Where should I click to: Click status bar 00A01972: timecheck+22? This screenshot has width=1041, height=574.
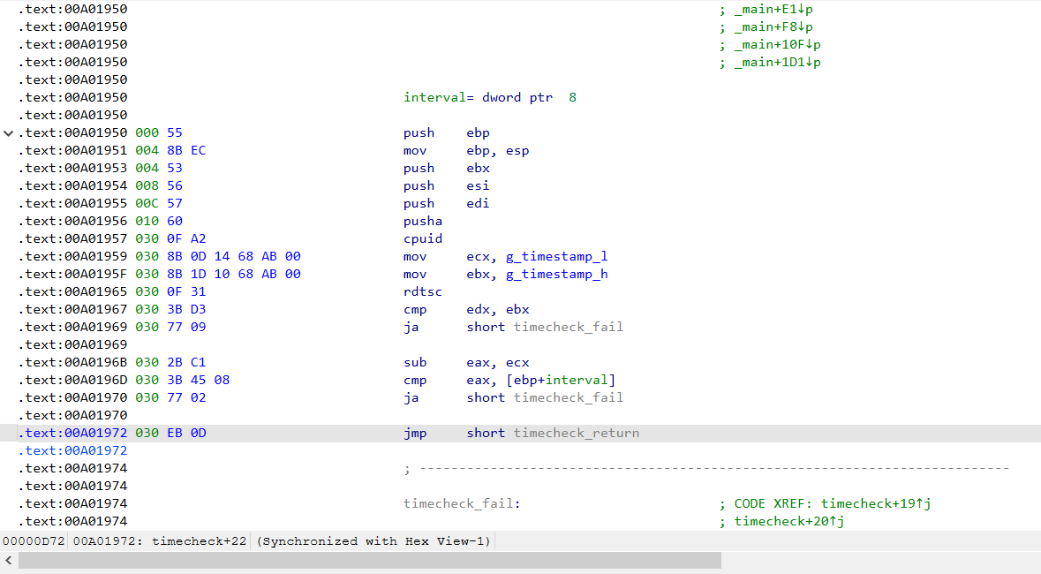159,540
